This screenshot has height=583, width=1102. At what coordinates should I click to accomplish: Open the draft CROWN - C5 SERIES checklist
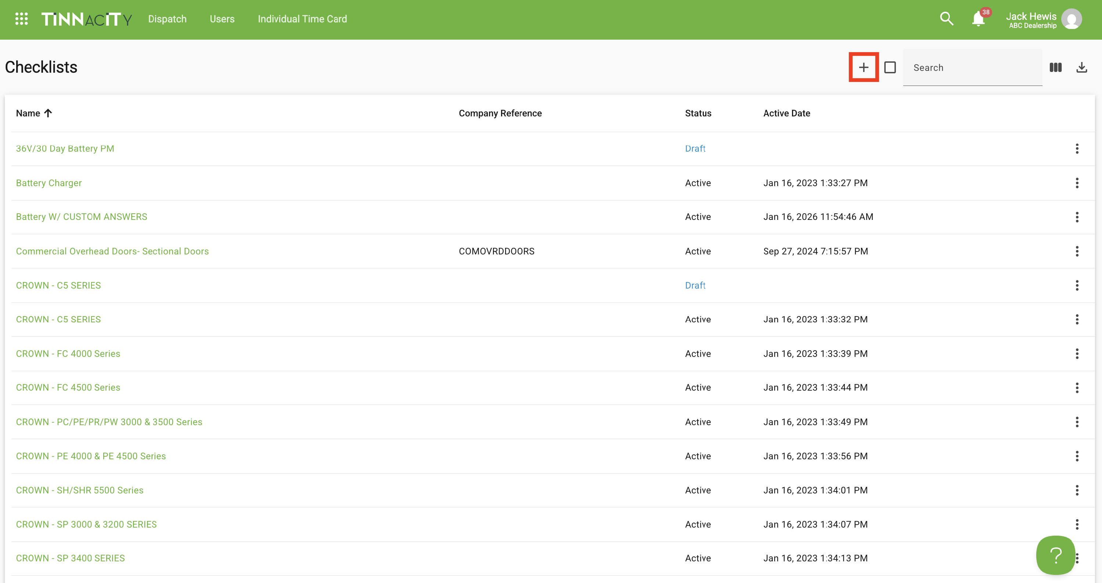(x=58, y=286)
